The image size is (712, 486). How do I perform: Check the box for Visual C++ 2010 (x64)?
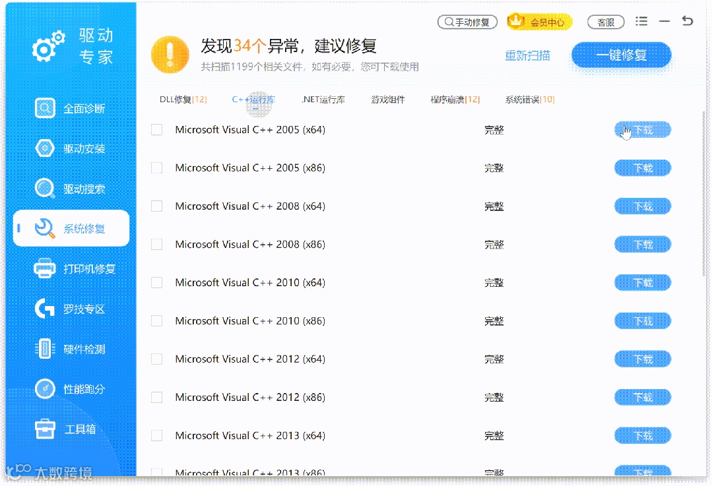point(156,282)
